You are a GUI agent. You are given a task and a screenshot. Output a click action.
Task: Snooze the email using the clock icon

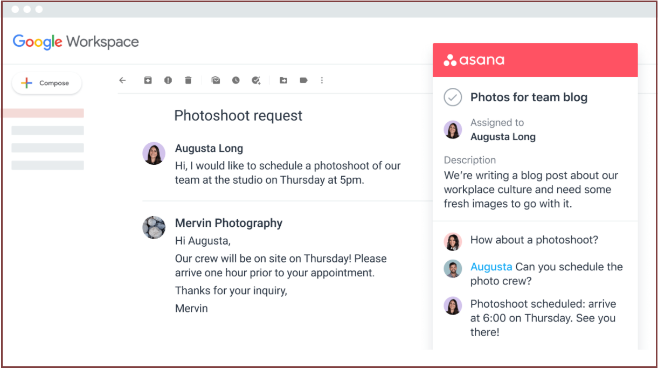[x=236, y=80]
